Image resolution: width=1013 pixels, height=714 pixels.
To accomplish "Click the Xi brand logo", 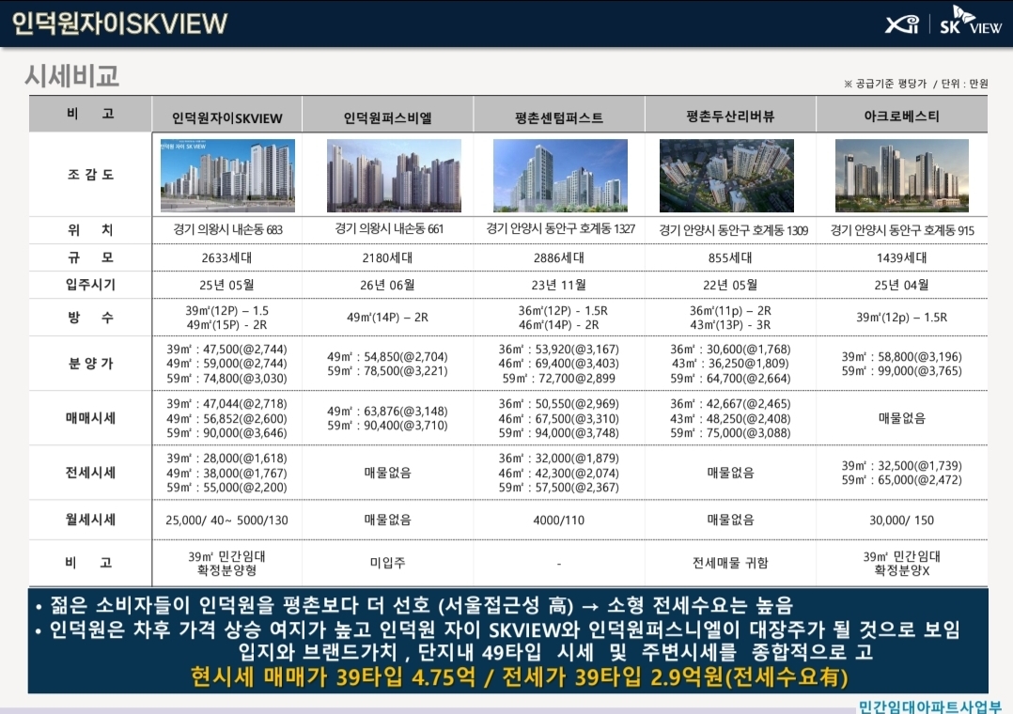I will point(902,24).
